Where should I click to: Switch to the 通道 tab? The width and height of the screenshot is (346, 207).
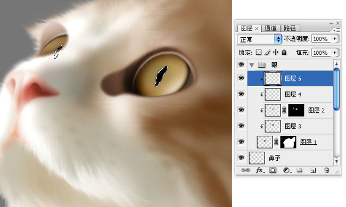click(x=270, y=28)
